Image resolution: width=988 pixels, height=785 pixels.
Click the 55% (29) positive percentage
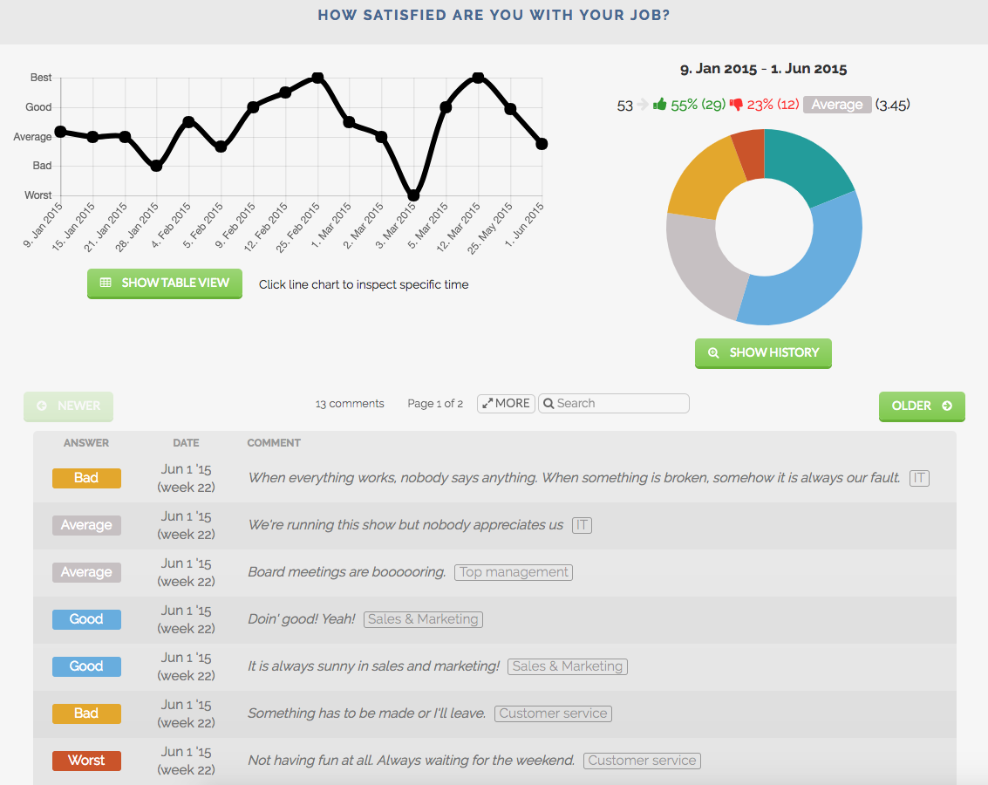click(698, 105)
